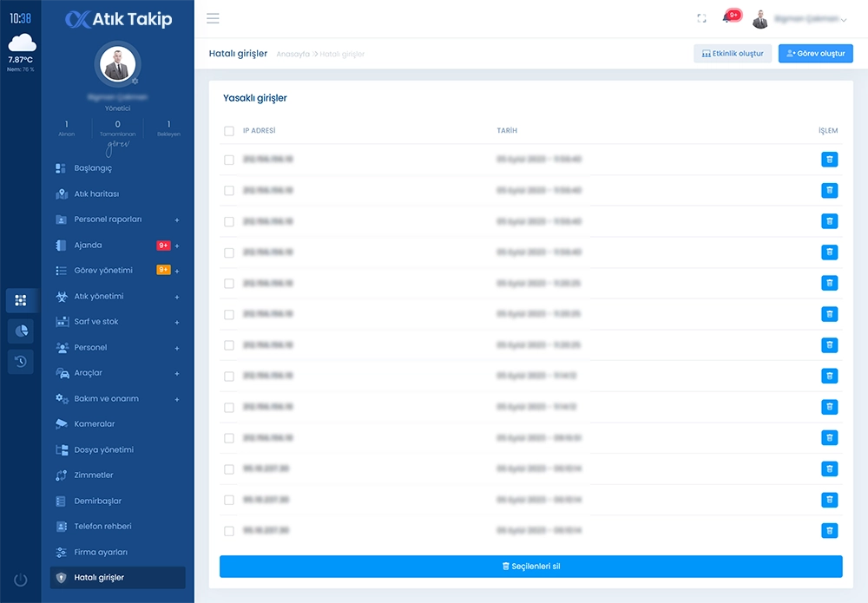The width and height of the screenshot is (868, 603).
Task: Open Kameralar from the sidebar
Action: [95, 424]
